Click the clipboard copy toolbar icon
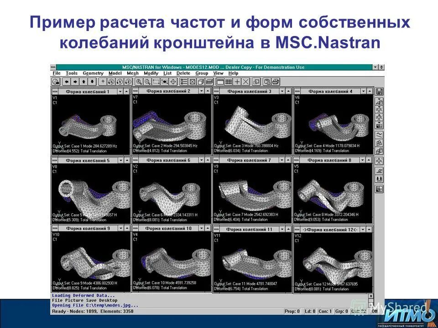438x328 pixels. [267, 82]
